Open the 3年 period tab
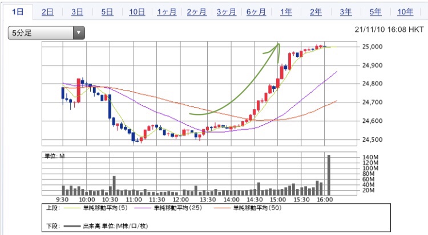428x235 pixels. (x=346, y=12)
